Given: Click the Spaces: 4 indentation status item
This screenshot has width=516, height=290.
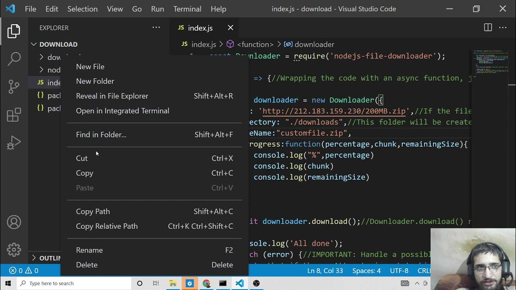Looking at the screenshot, I should 366,271.
